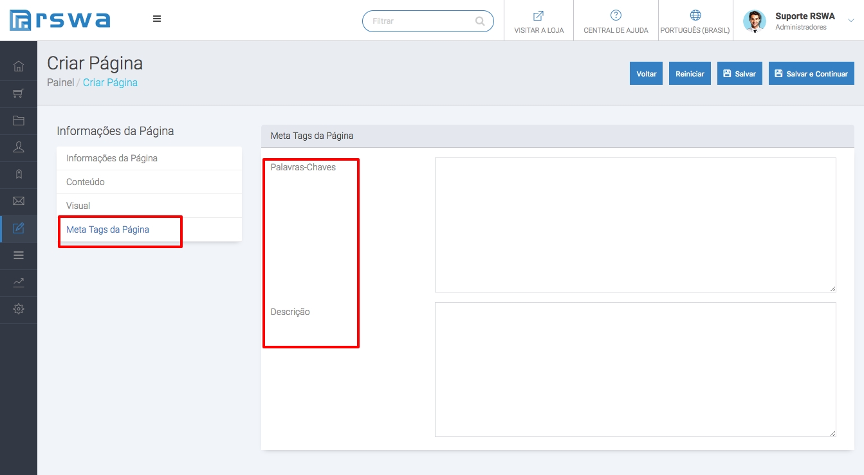Click the shopping cart sidebar icon
This screenshot has height=475, width=864.
pyautogui.click(x=19, y=94)
